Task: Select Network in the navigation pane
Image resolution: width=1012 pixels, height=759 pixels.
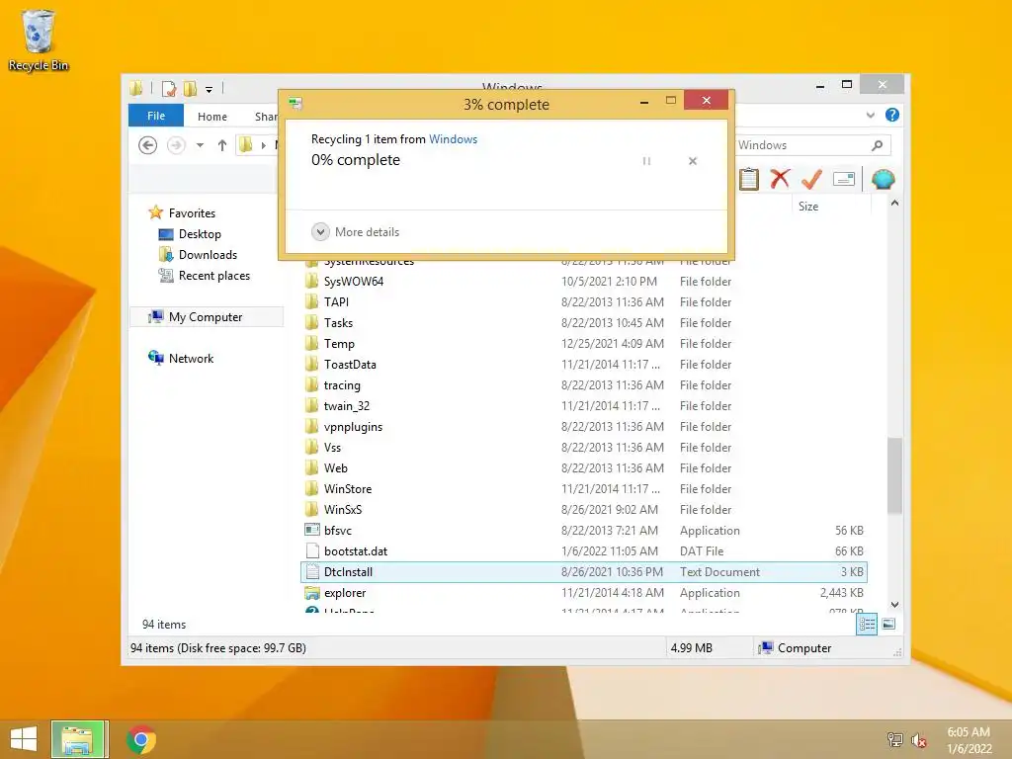Action: (191, 358)
